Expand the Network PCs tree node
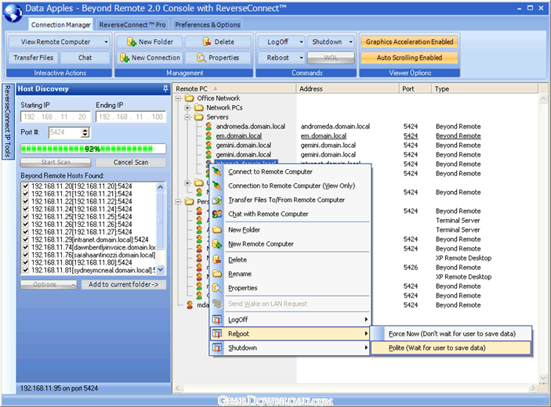Screen dimensions: 551x407 point(187,108)
